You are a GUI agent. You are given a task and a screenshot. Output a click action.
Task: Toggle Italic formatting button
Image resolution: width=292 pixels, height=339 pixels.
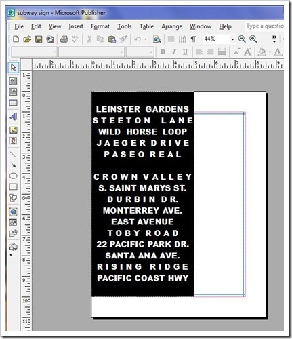[x=173, y=52]
